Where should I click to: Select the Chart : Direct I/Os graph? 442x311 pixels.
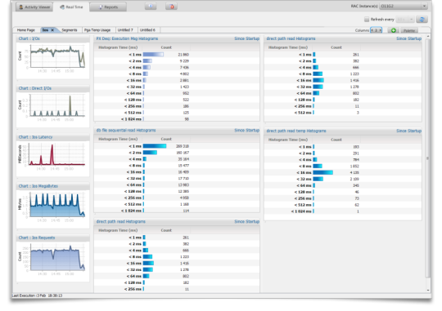pyautogui.click(x=53, y=109)
